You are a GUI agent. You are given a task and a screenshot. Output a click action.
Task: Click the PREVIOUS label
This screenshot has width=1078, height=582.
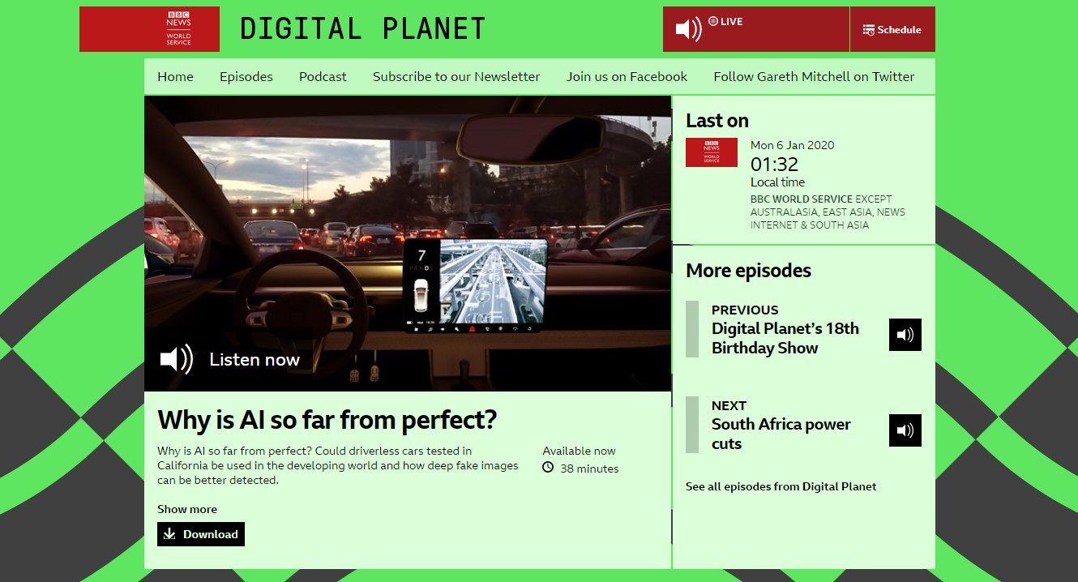(x=745, y=310)
